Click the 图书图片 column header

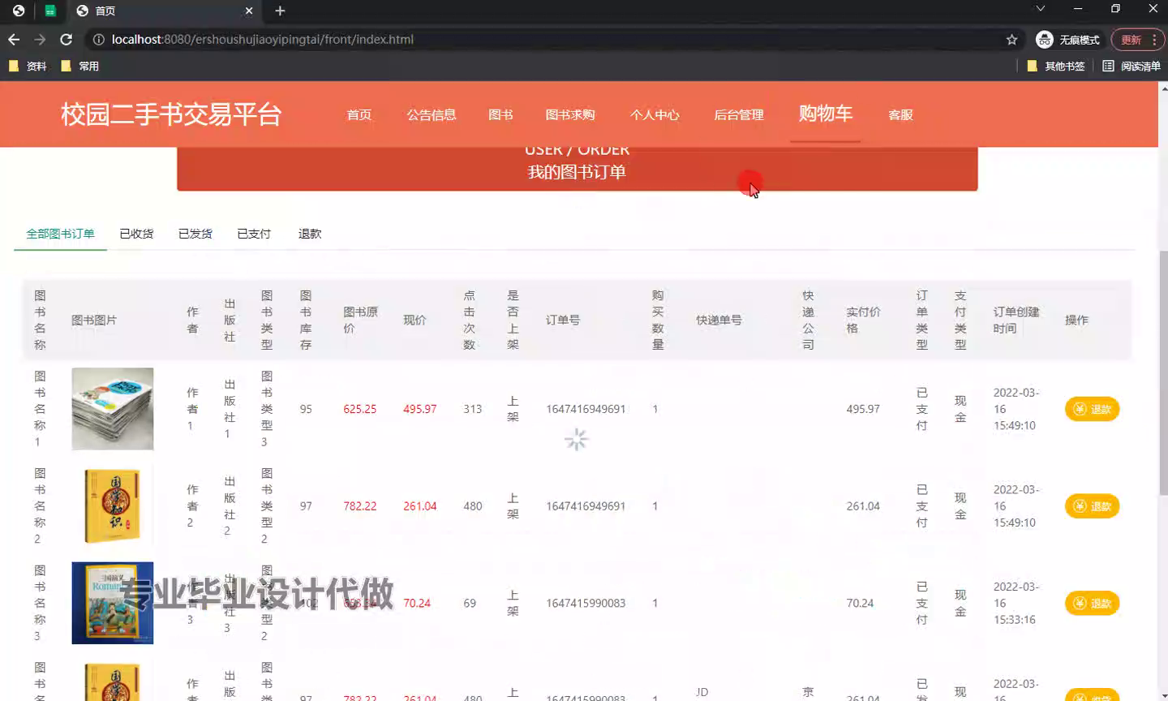coord(94,320)
